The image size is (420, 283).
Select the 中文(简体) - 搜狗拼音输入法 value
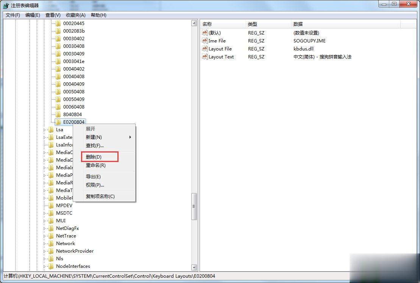click(323, 57)
